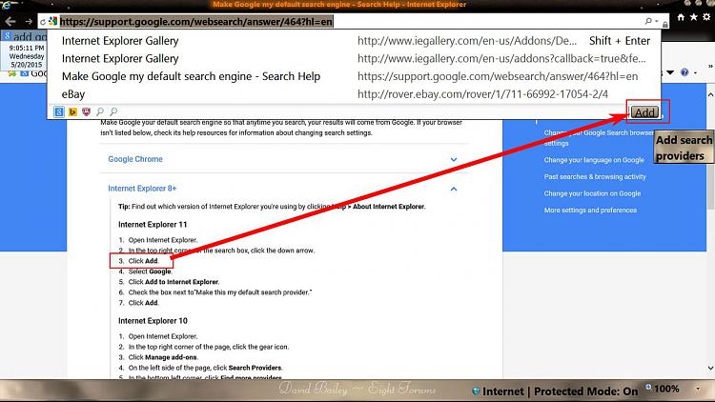Viewport: 715px width, 402px height.
Task: Click scrollbar up arrow
Action: [x=710, y=95]
